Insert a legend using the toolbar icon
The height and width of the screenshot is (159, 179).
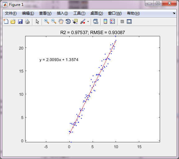coord(112,21)
